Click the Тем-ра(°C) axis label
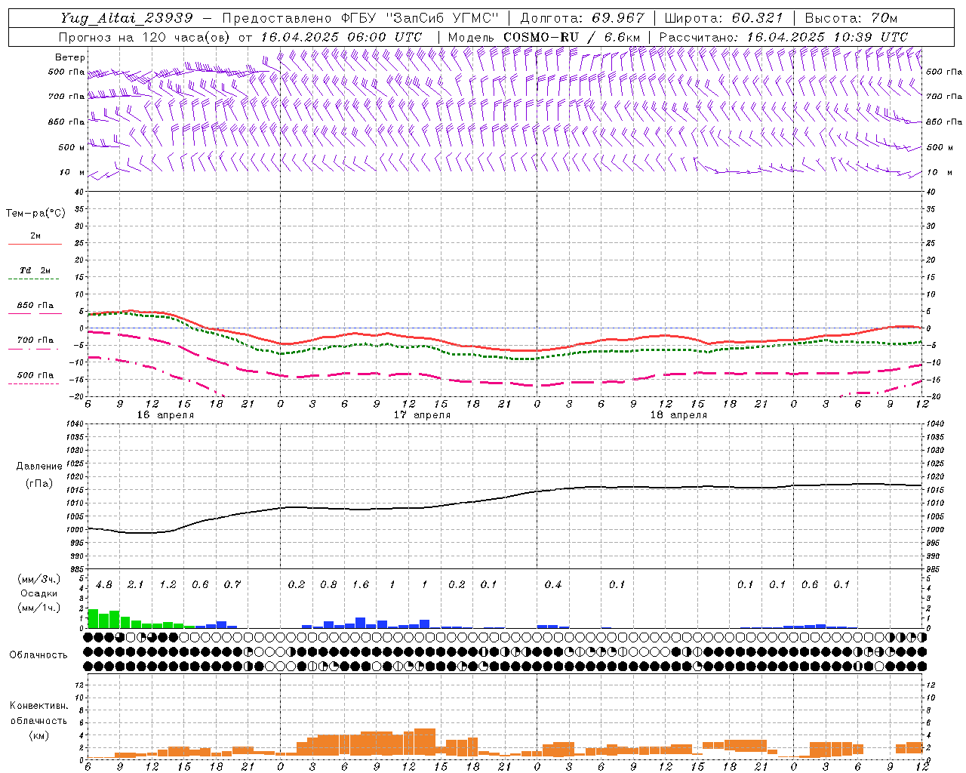 pos(35,214)
